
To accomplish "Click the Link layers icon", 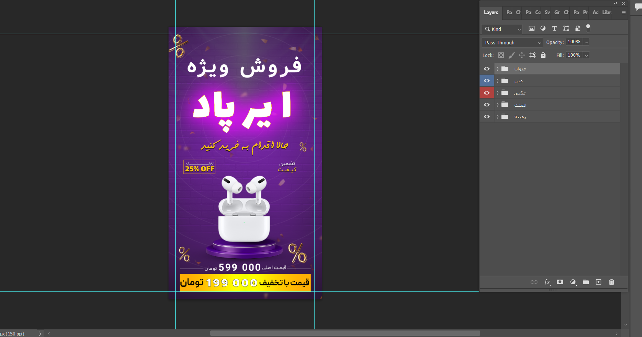I will pyautogui.click(x=534, y=282).
